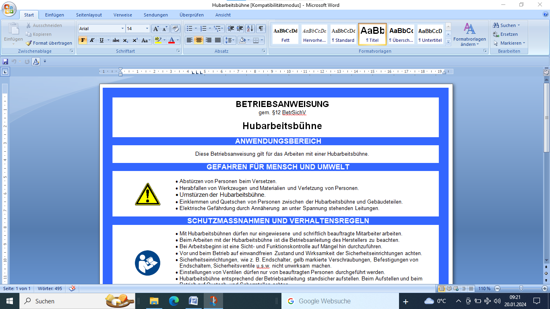Click the sort A-Z icon
550x309 pixels.
(250, 29)
